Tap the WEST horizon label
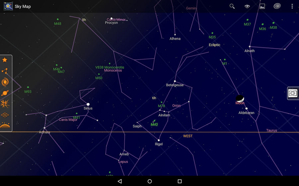The image size is (299, 186). [188, 136]
